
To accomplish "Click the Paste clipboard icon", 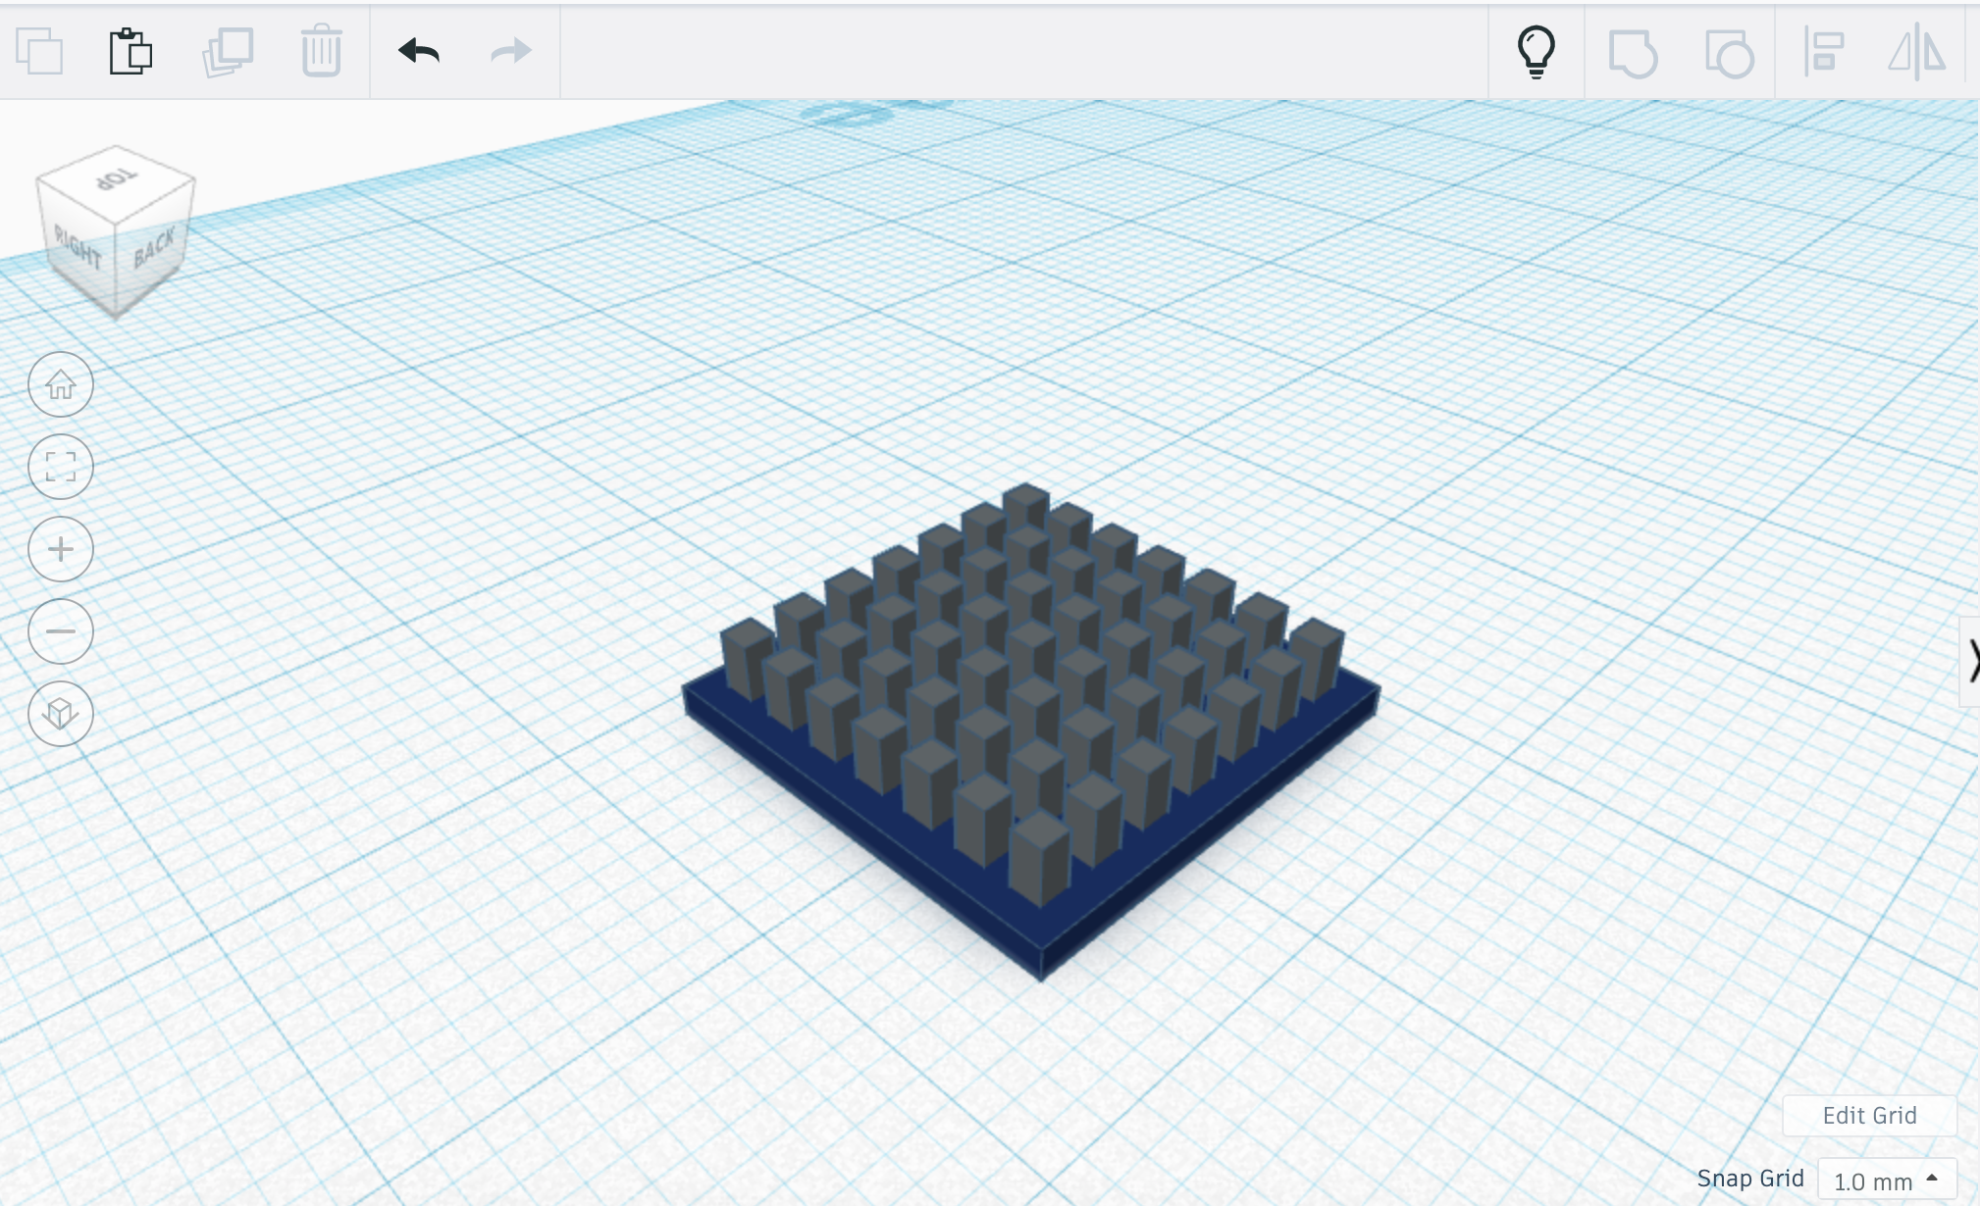I will click(x=130, y=51).
